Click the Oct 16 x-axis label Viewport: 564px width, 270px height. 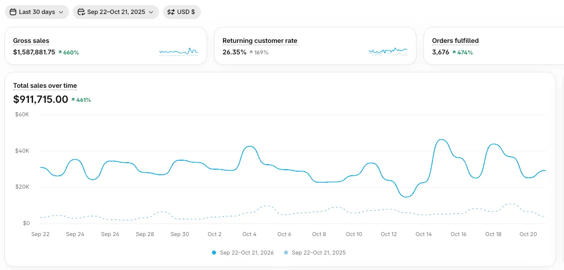click(458, 234)
